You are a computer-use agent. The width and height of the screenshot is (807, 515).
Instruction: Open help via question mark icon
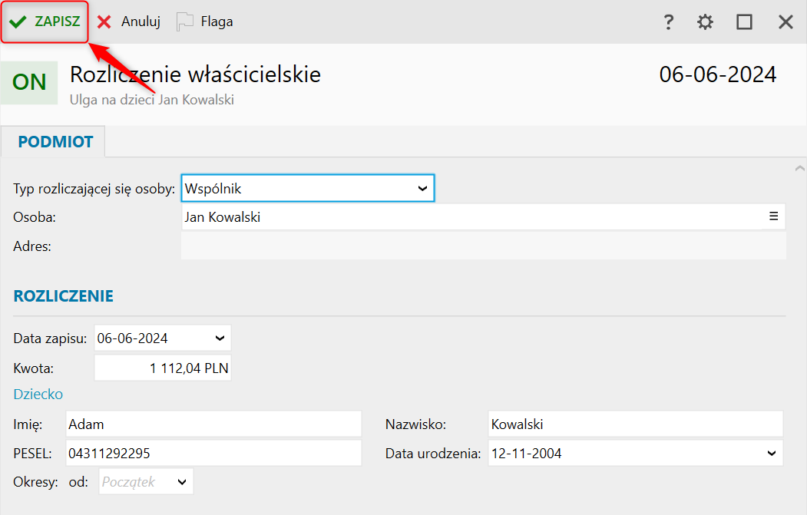(669, 22)
